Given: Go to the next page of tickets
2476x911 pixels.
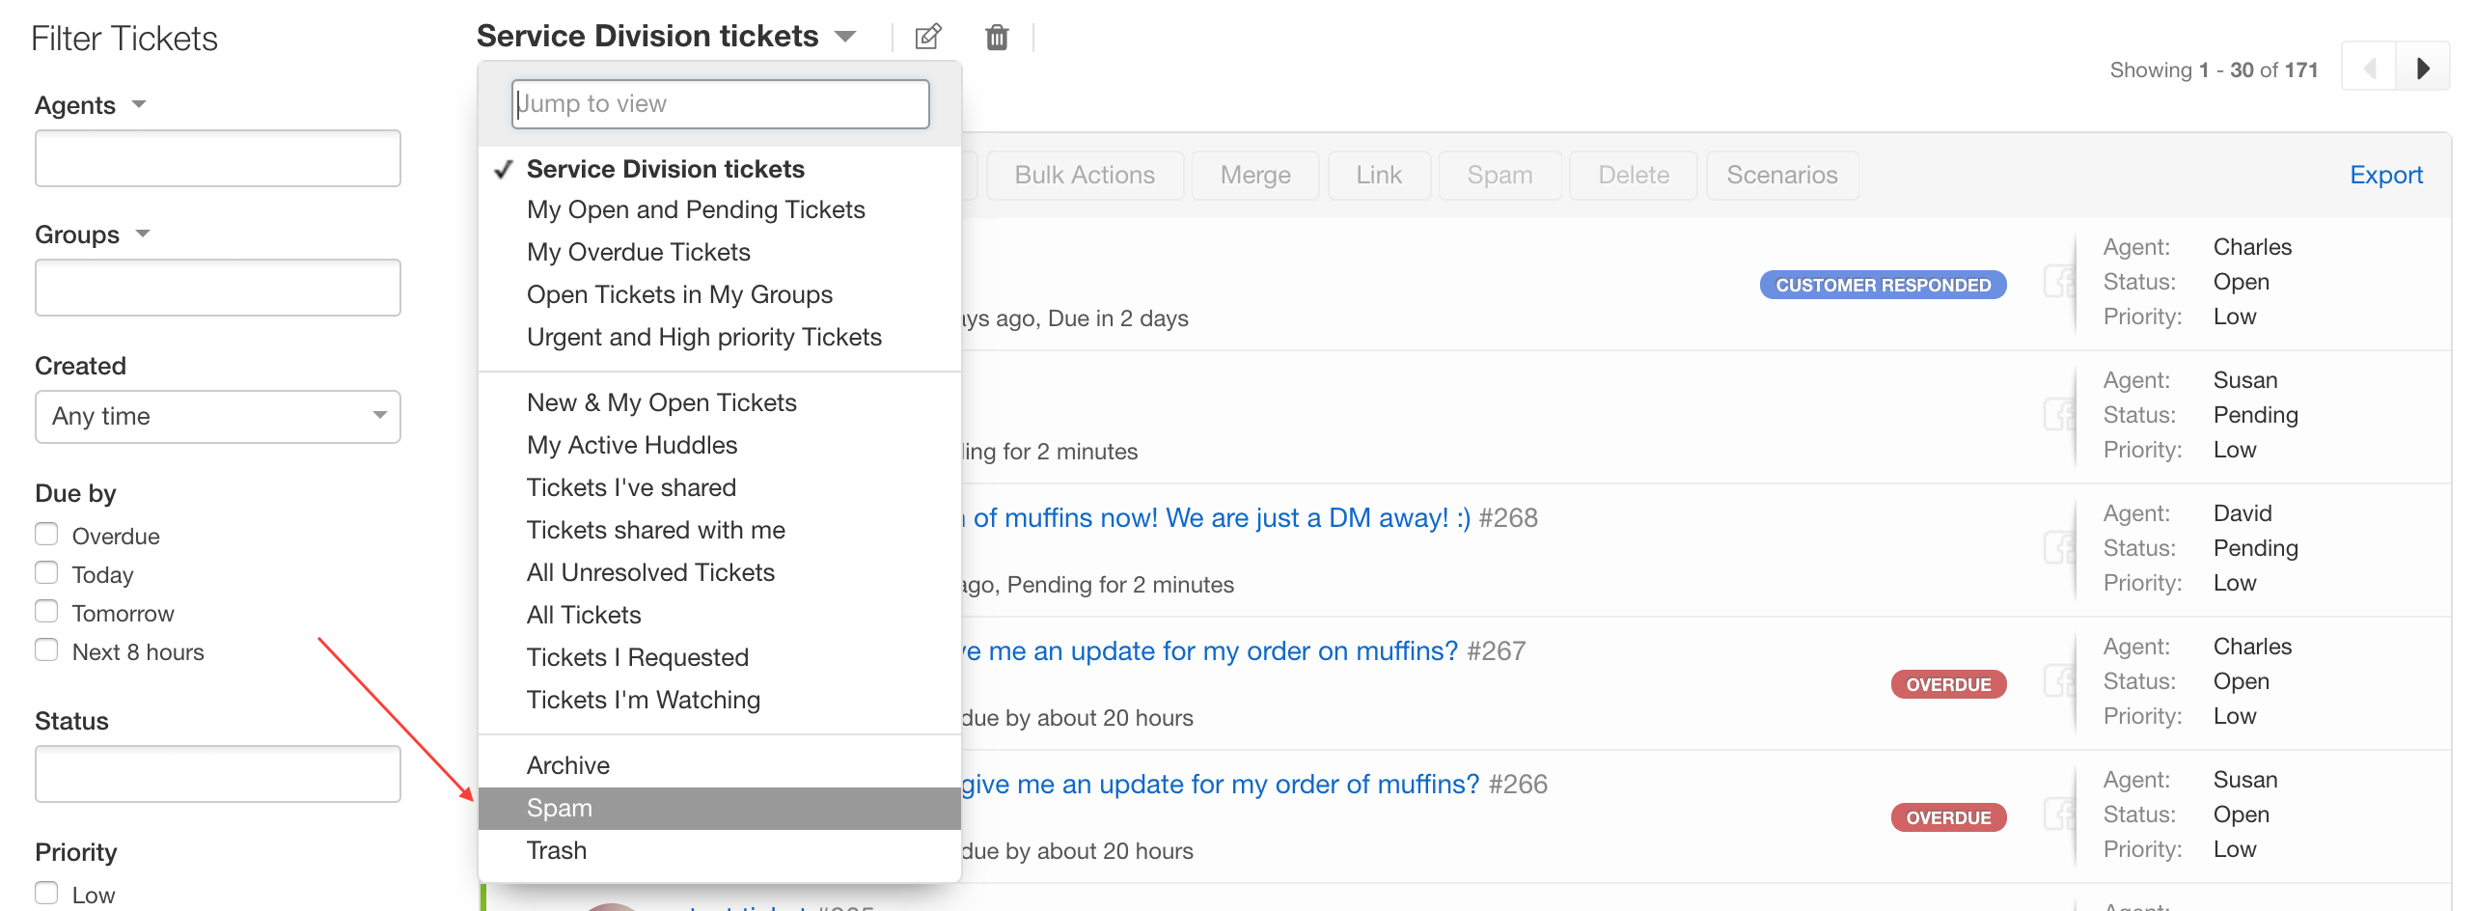Looking at the screenshot, I should click(x=2424, y=68).
